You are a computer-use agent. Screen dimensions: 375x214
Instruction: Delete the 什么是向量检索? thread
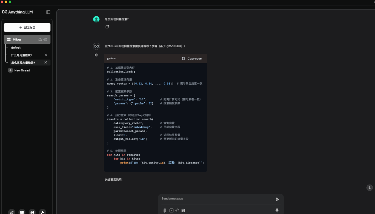click(46, 55)
